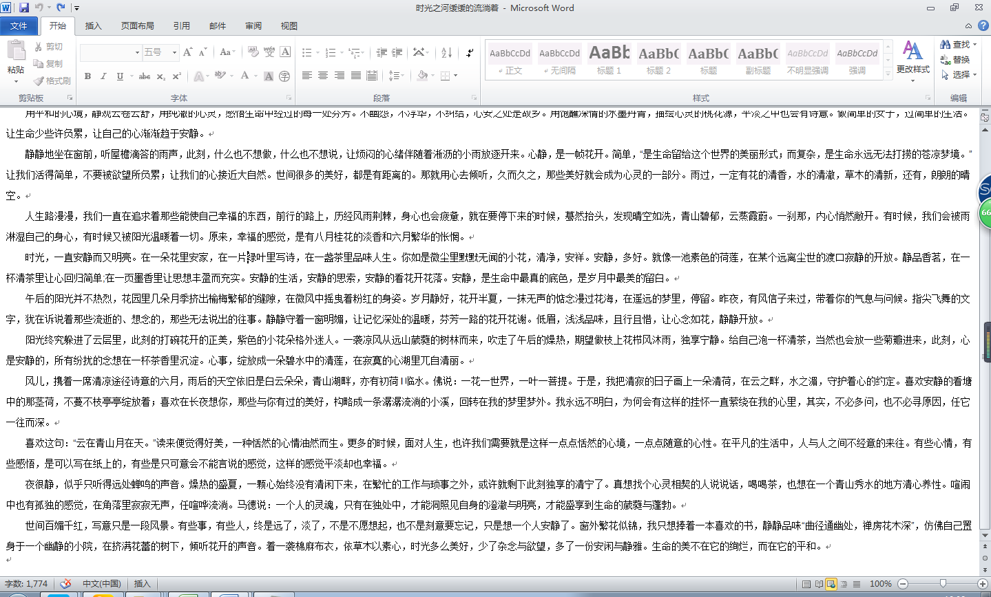
Task: Apply the No Spacing (无间隔) style
Action: tap(560, 60)
